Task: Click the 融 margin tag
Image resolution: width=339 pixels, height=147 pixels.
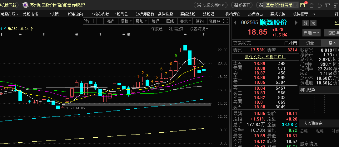Action: 306,23
